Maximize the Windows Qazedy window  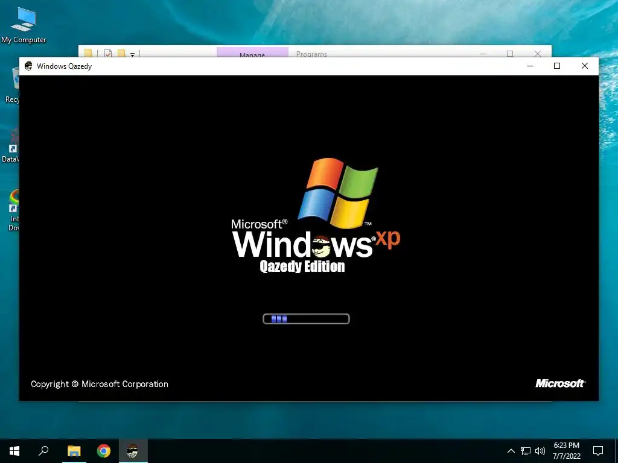point(557,66)
